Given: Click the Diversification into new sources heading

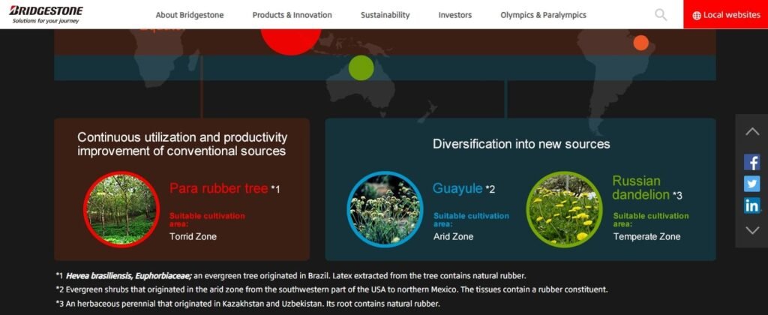Looking at the screenshot, I should click(521, 144).
